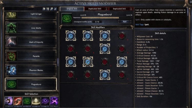Select Livor Mortis in the skill list
This screenshot has width=192, height=108.
click(x=31, y=28)
